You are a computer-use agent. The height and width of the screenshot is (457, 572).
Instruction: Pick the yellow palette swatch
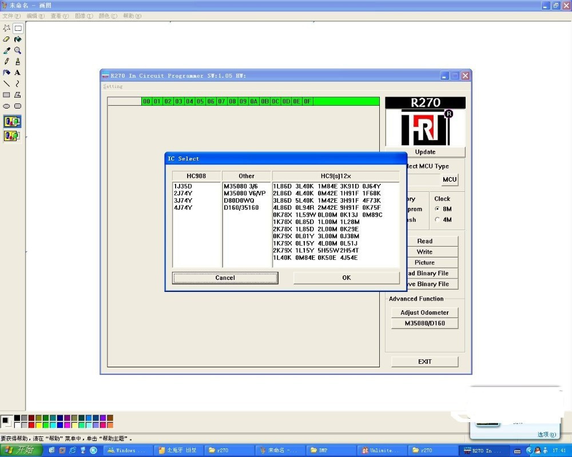pos(39,424)
